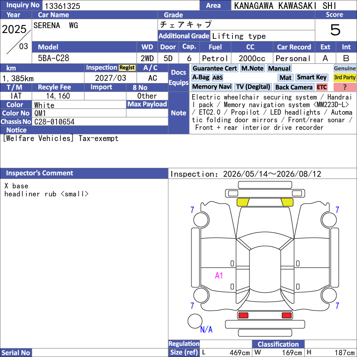This screenshot has height=357, width=357.
Task: Select the 7 beside front-left wheel
Action: click(x=192, y=210)
